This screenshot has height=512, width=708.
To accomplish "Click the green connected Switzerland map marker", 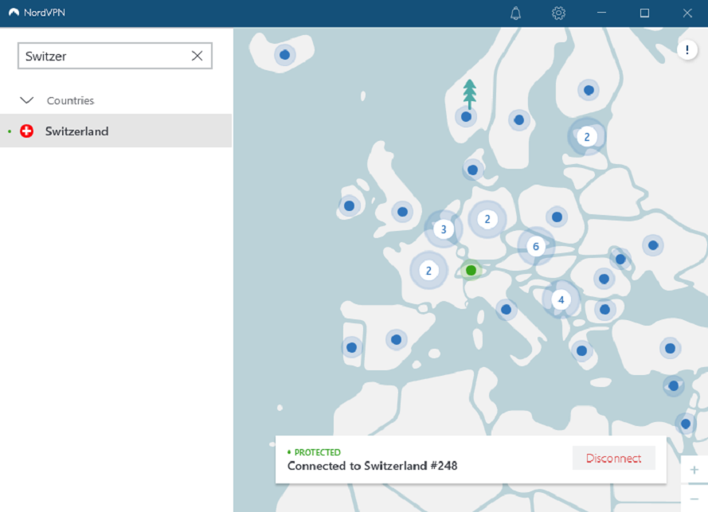I will [471, 270].
